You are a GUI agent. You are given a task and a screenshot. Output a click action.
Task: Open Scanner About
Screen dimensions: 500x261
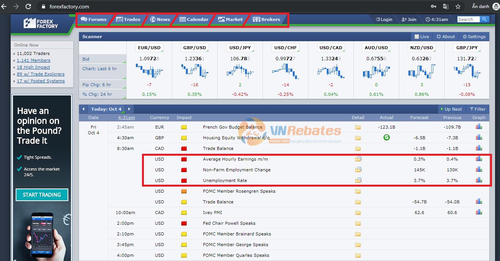coord(446,37)
